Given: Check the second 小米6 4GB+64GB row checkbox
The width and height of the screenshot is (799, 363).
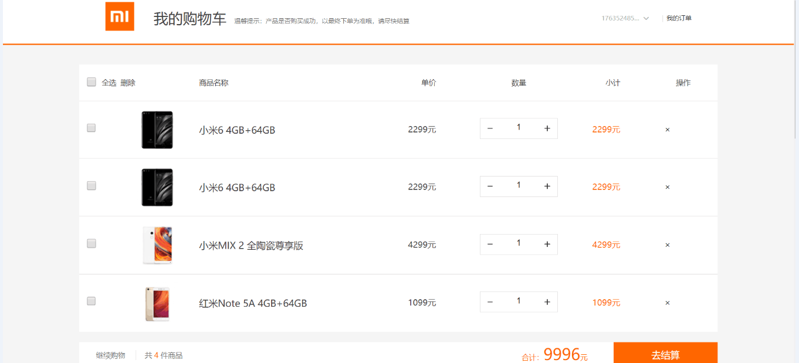Looking at the screenshot, I should 92,186.
